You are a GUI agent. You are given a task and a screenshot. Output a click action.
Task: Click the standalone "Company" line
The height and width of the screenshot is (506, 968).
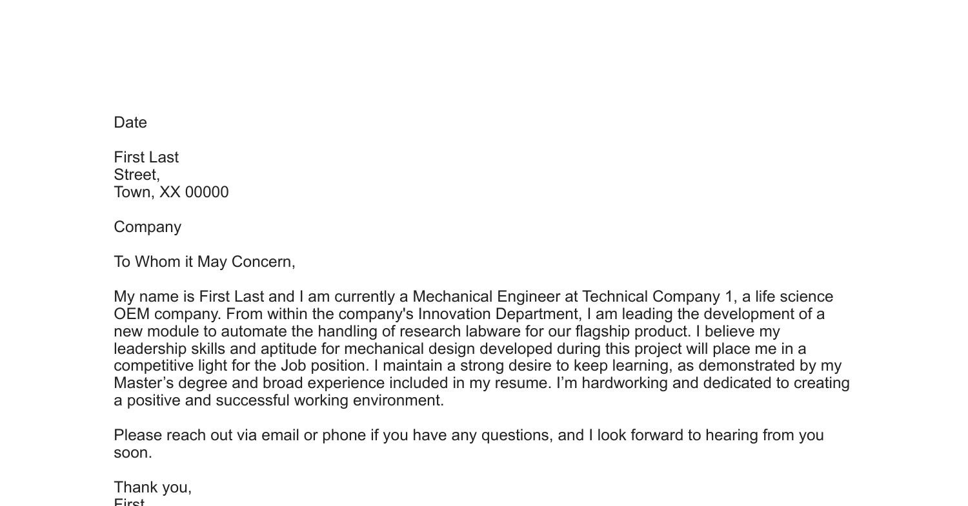[x=148, y=227]
